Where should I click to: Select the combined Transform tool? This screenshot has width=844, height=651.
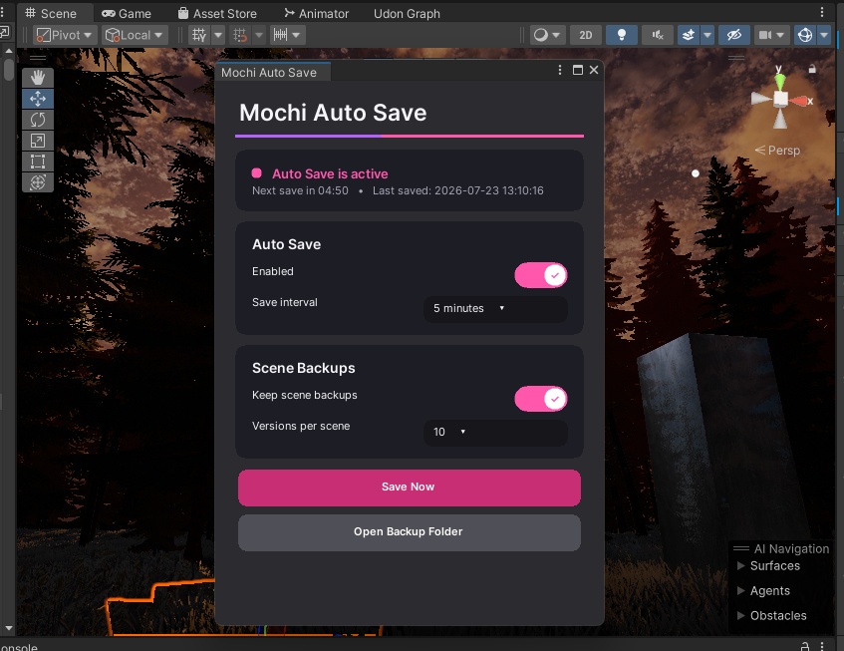pos(38,182)
